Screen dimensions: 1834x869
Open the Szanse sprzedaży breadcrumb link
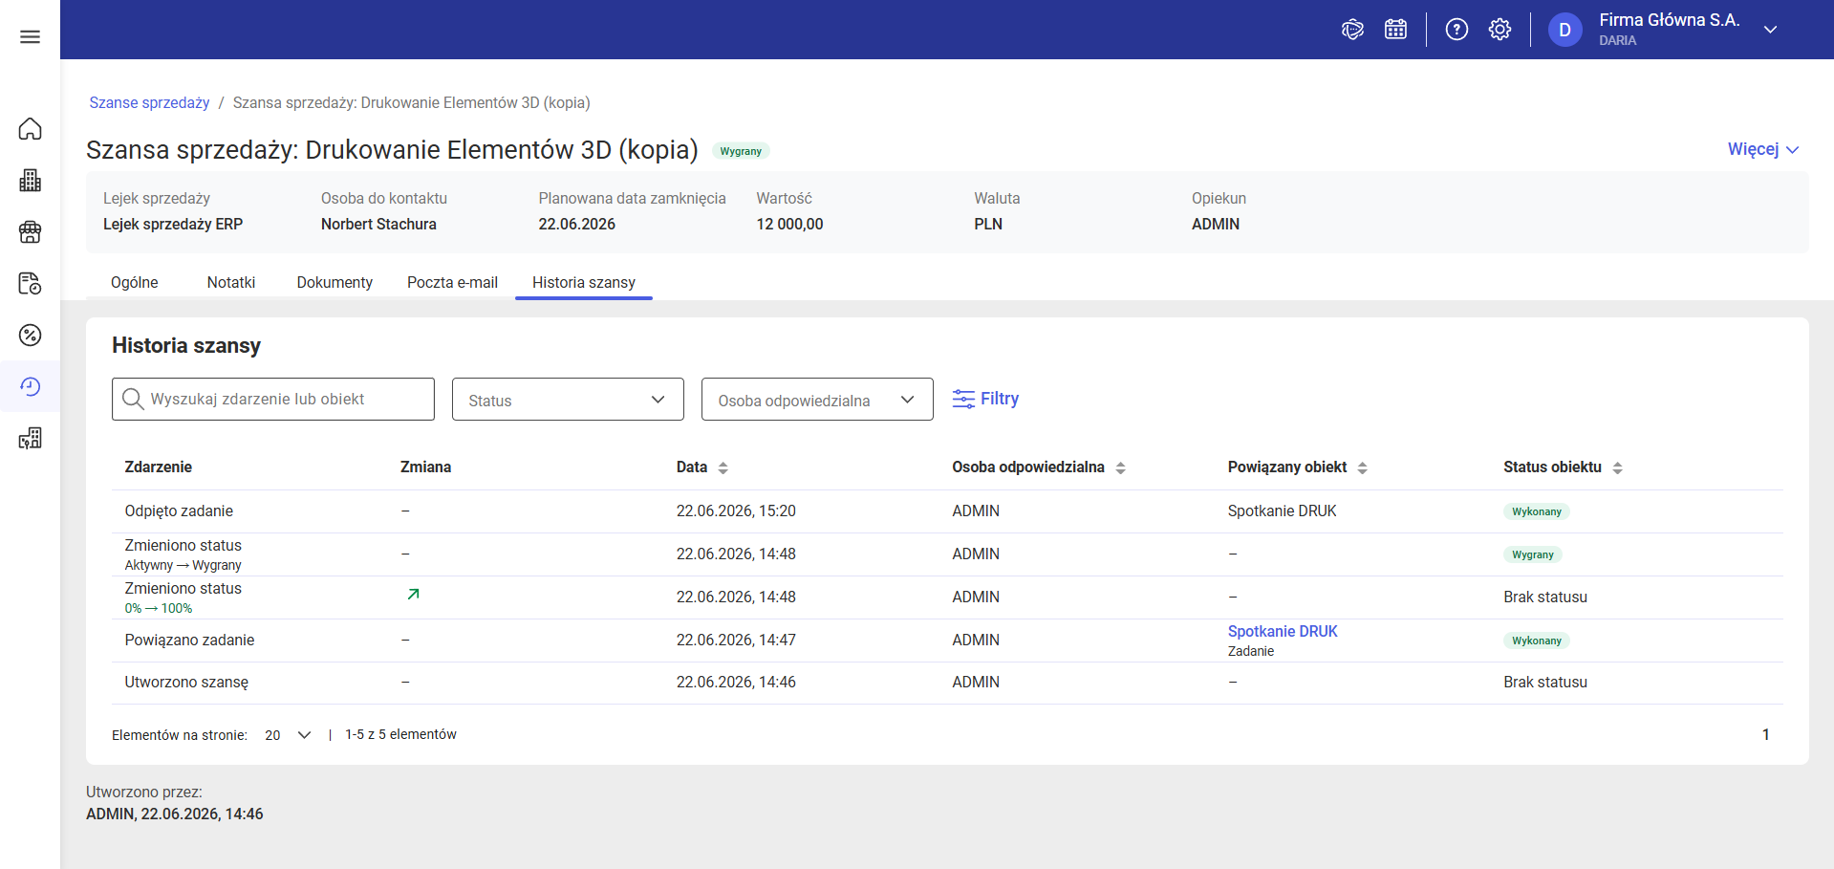pos(149,102)
